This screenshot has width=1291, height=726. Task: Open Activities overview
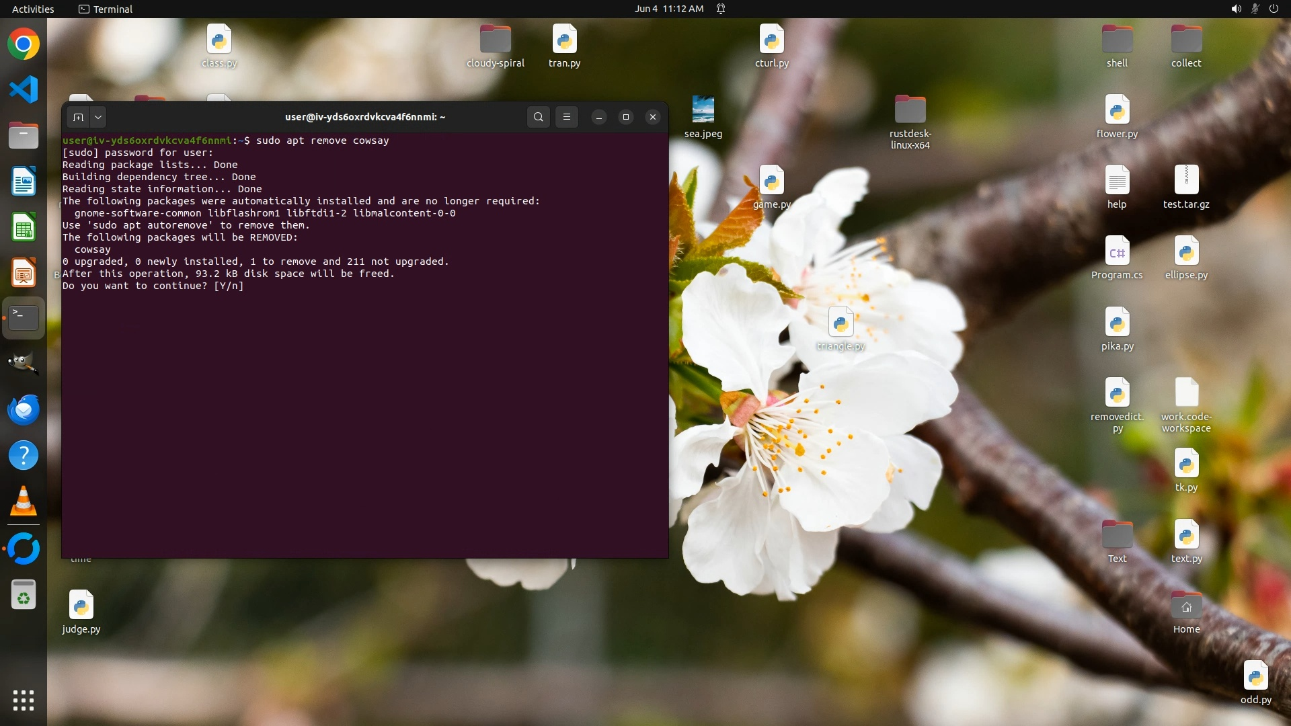click(33, 9)
